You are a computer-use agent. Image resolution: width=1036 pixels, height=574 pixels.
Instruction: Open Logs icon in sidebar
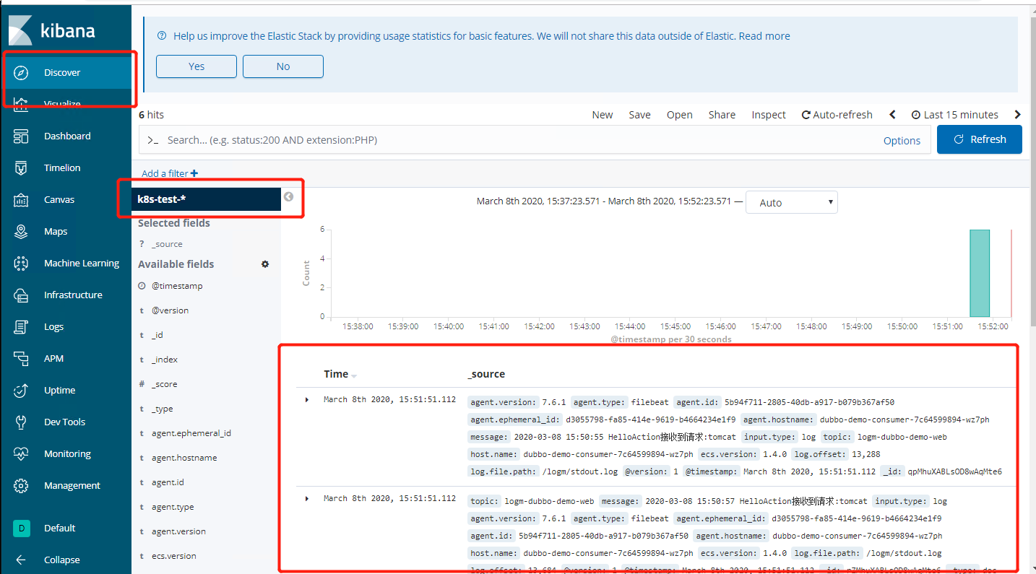click(x=21, y=326)
